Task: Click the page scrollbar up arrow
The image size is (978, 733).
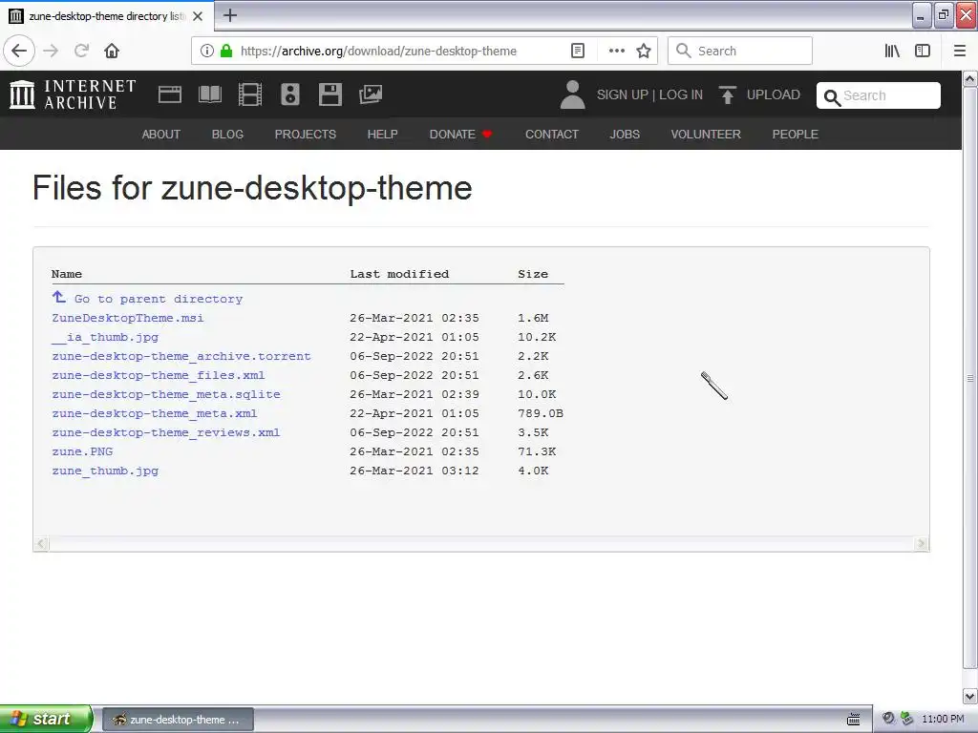Action: [x=970, y=78]
